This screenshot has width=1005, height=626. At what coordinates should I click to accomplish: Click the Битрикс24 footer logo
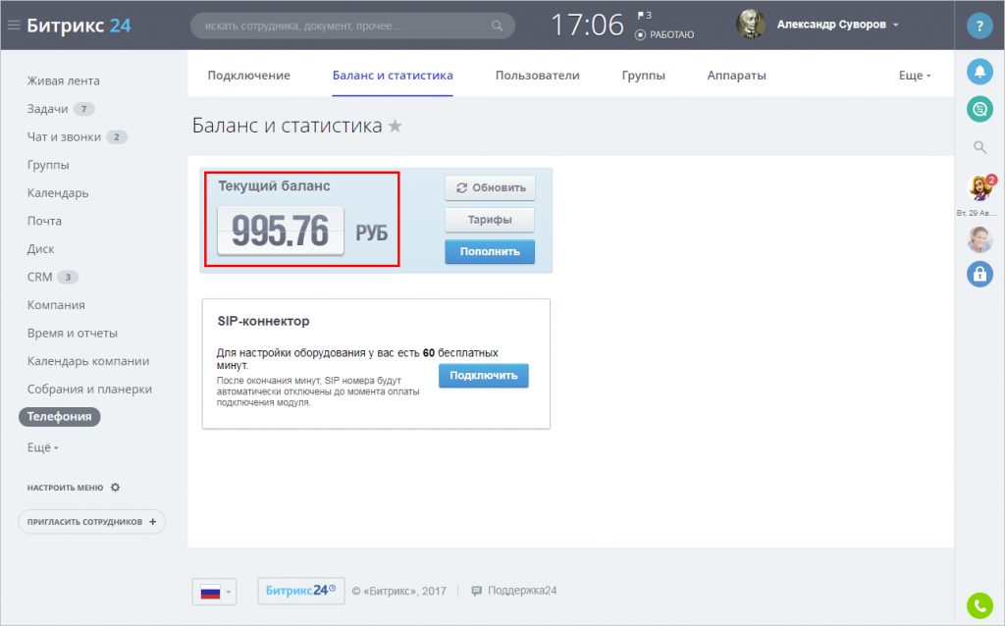[x=300, y=591]
